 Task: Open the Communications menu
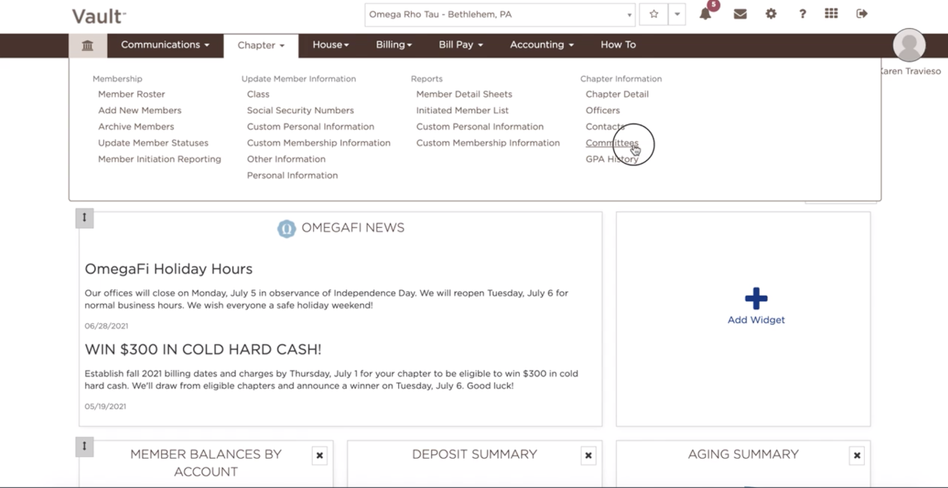tap(165, 45)
